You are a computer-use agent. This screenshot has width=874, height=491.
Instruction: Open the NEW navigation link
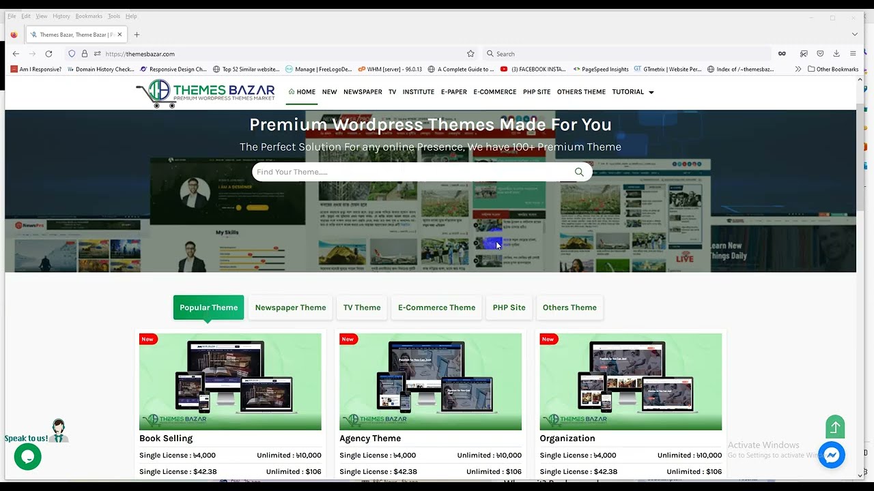coord(330,92)
